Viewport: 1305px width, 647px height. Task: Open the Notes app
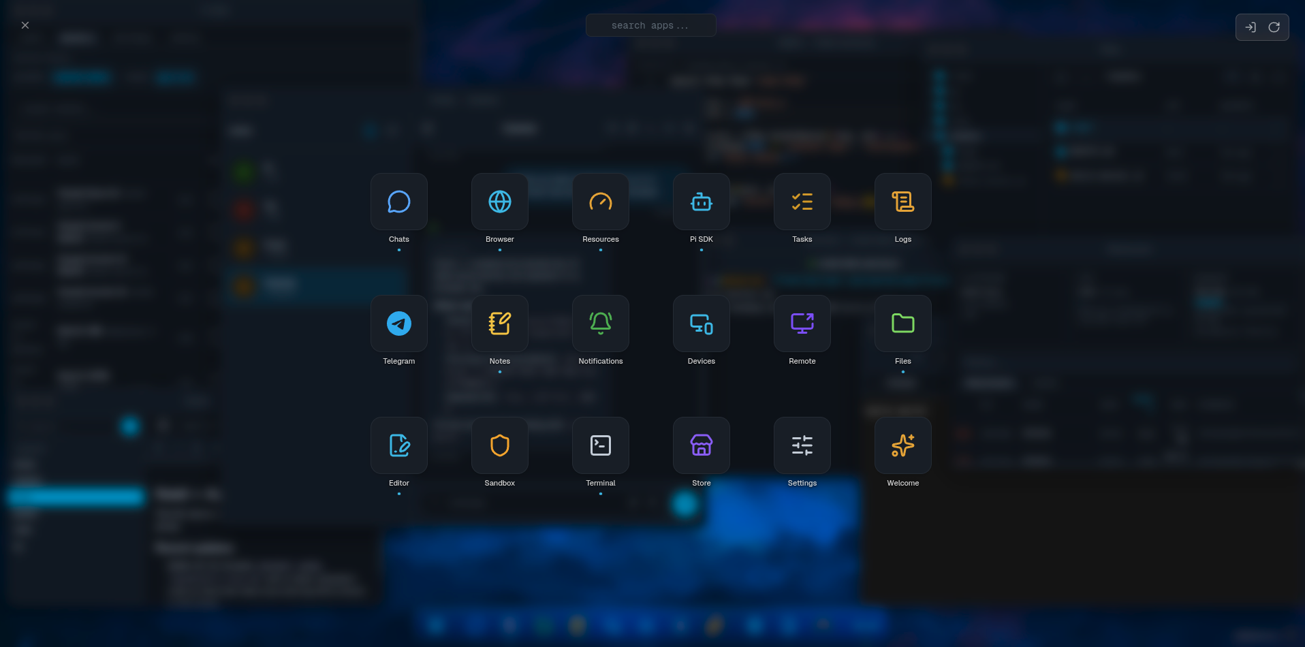499,323
